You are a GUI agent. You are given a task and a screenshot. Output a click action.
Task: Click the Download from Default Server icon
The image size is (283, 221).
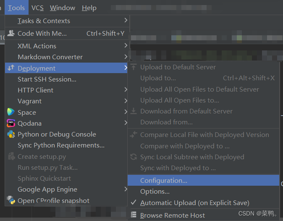tap(134, 111)
